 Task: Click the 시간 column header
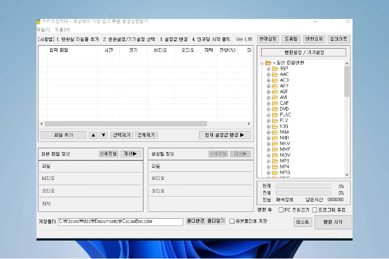click(x=108, y=50)
